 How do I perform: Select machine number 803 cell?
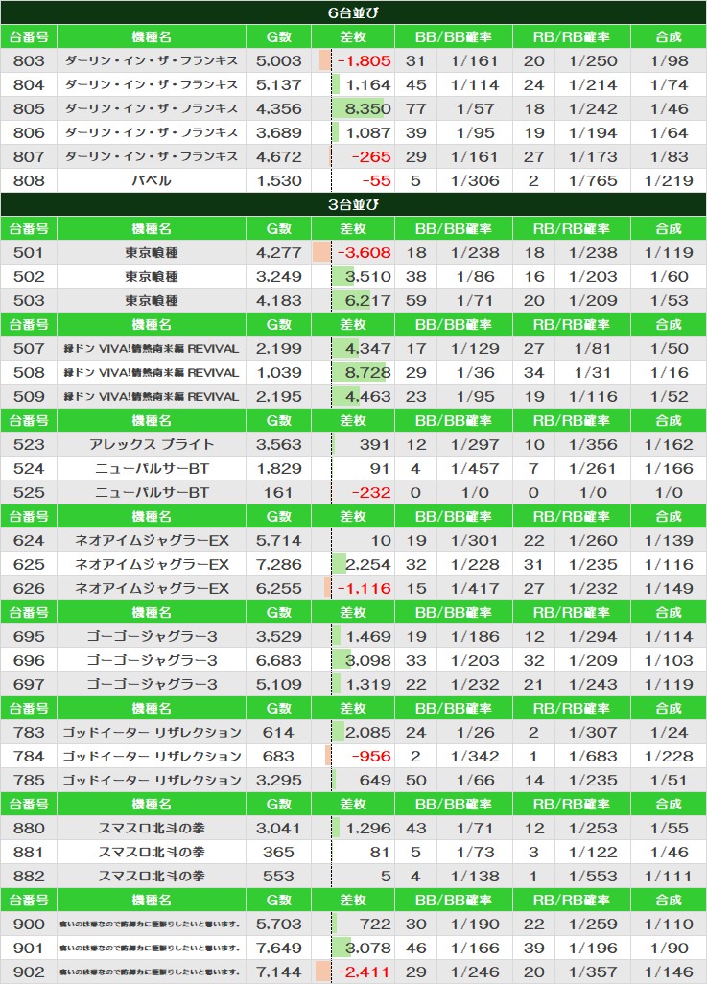29,60
